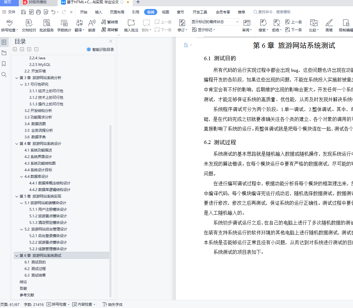
Task: Open the 比较 compare documents tool
Action: 314,26
